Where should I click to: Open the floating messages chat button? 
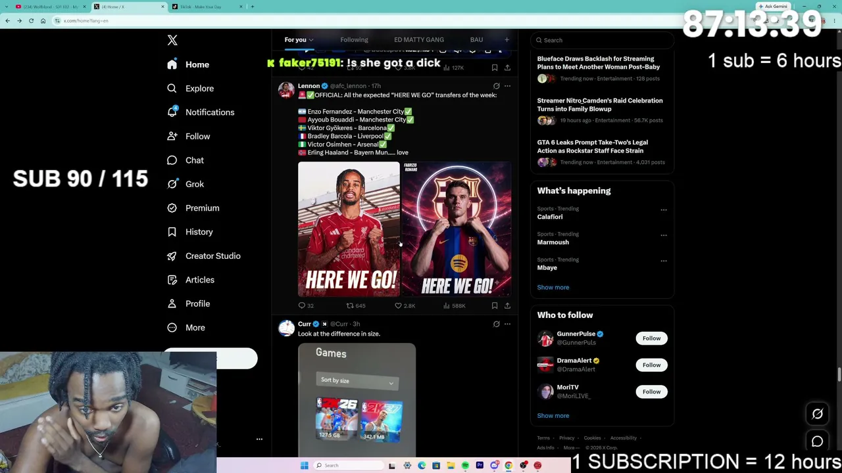(x=817, y=441)
